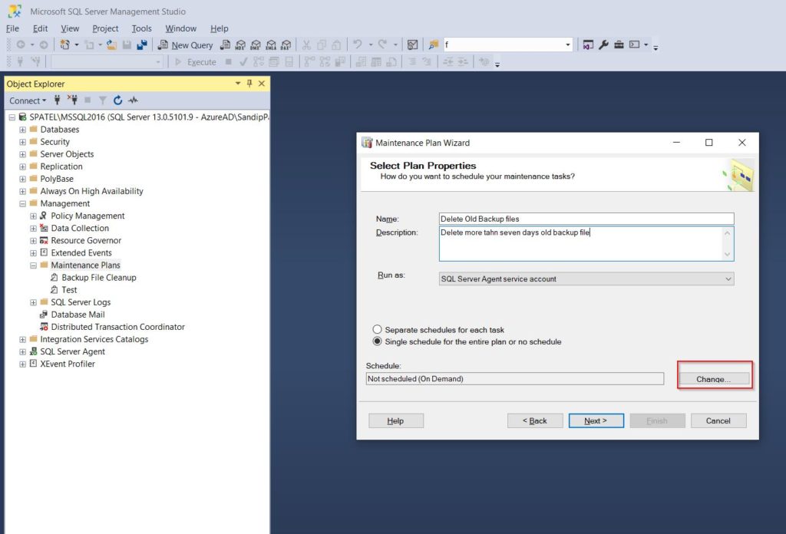Click the New Query toolbar button

pos(185,45)
